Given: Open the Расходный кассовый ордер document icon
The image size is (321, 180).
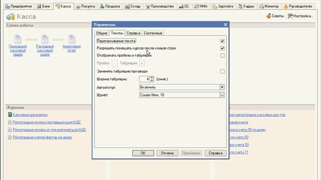Looking at the screenshot, I should (45, 39).
